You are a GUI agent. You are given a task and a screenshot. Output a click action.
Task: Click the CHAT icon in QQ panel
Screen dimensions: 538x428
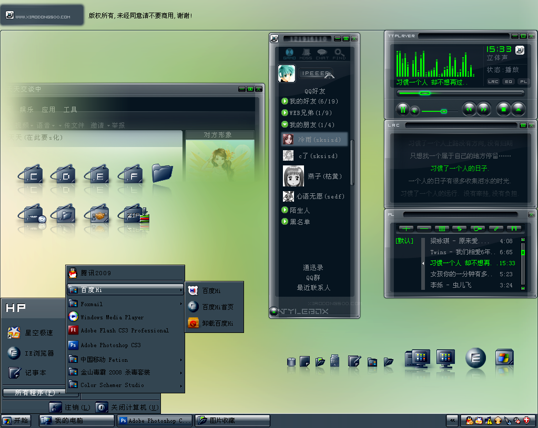point(322,54)
